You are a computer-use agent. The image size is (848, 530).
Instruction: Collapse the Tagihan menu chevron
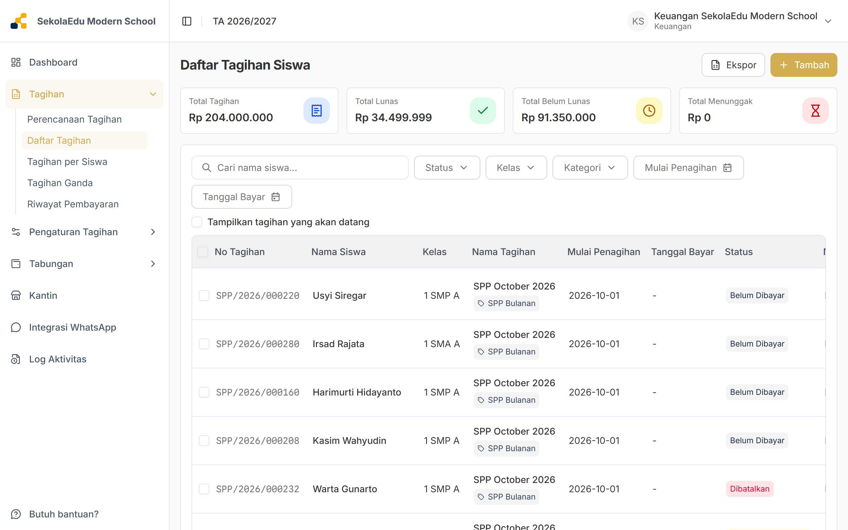tap(153, 94)
